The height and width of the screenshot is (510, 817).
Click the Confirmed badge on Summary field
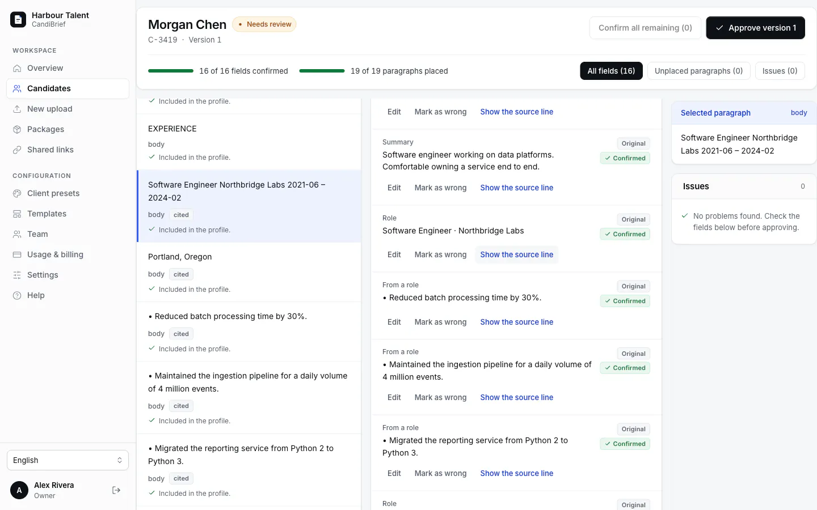[625, 158]
